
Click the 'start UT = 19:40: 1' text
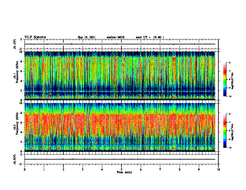pos(150,37)
